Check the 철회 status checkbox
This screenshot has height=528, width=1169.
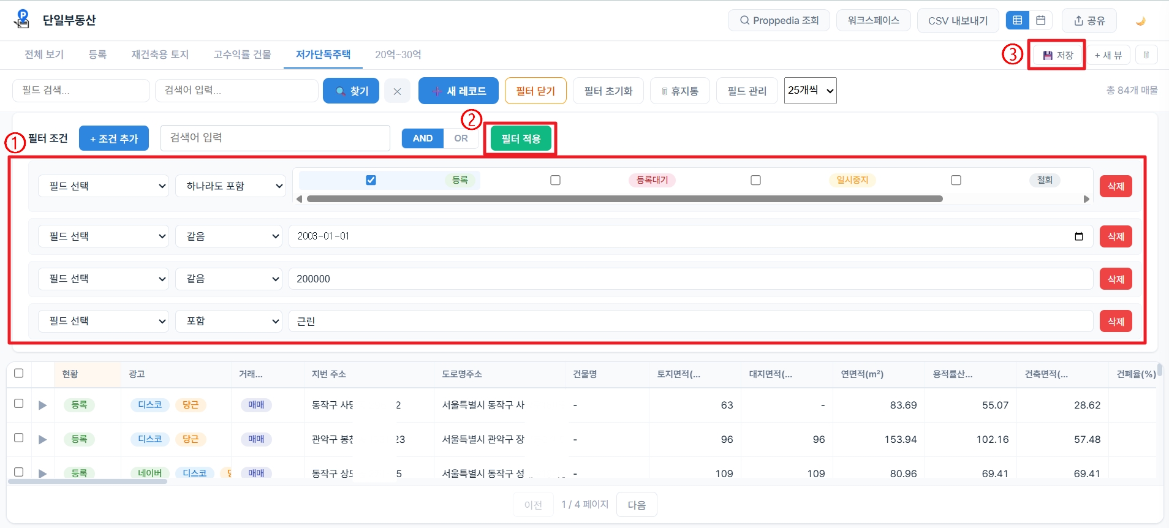956,180
